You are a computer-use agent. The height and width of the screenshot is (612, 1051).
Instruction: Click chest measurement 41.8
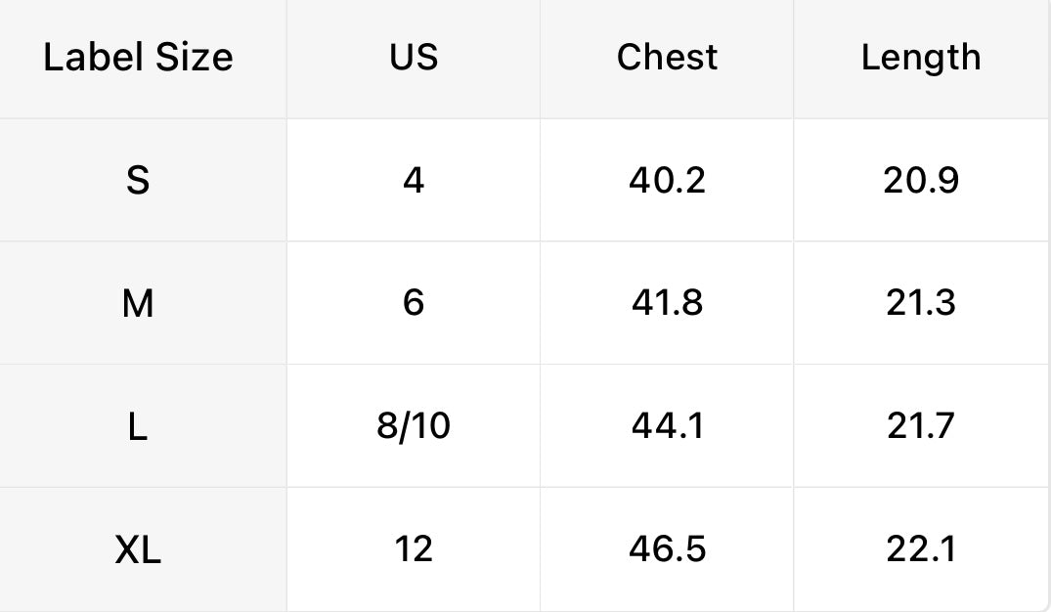pyautogui.click(x=667, y=303)
